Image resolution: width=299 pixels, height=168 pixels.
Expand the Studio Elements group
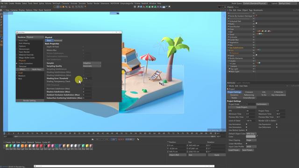point(229,58)
